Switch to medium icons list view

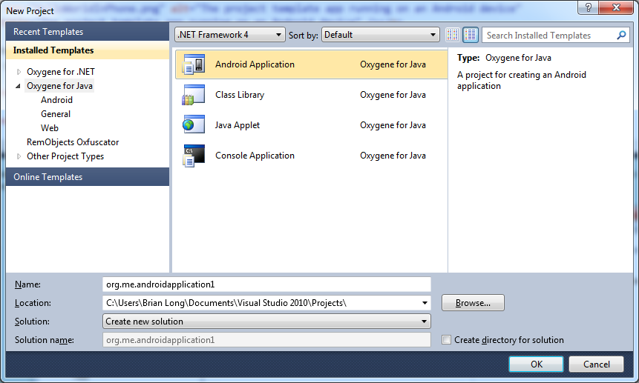click(x=471, y=35)
